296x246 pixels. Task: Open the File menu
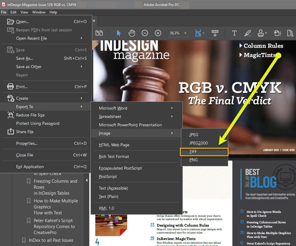(x=4, y=12)
